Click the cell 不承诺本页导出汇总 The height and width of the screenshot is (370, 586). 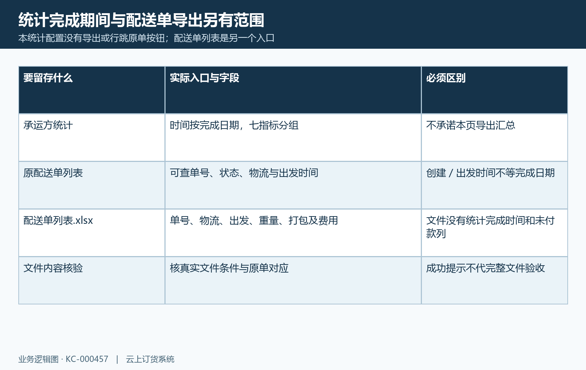(494, 137)
